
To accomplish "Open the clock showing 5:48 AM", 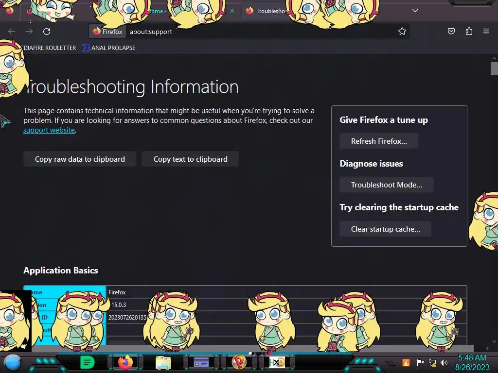I will 472,362.
